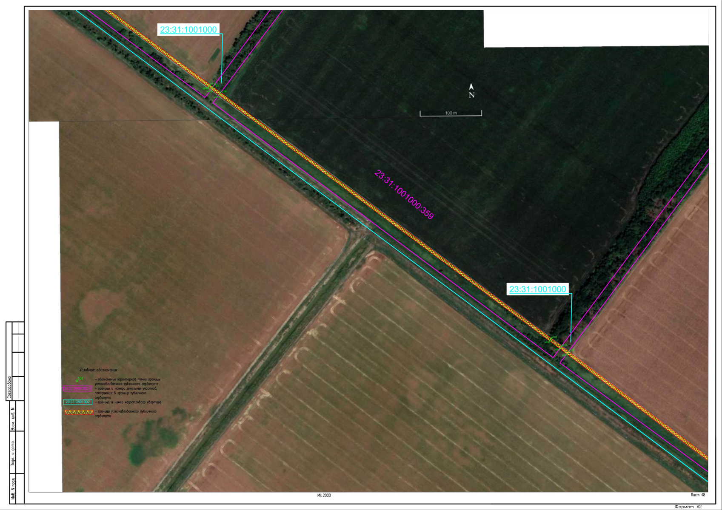Click the 'Формат А2' format label
Image resolution: width=722 pixels, height=510 pixels.
point(688,507)
